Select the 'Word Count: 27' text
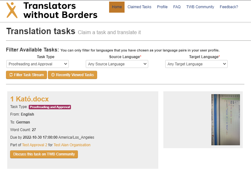This screenshot has height=169, width=251. tap(23, 130)
